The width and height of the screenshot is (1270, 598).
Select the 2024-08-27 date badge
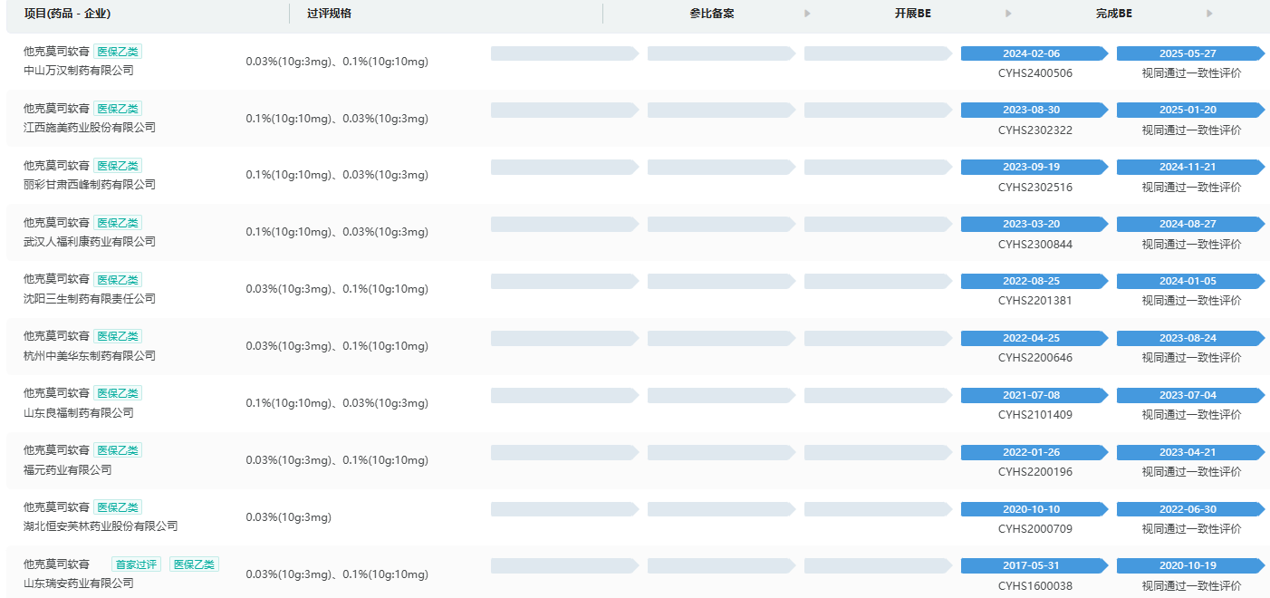coord(1189,224)
